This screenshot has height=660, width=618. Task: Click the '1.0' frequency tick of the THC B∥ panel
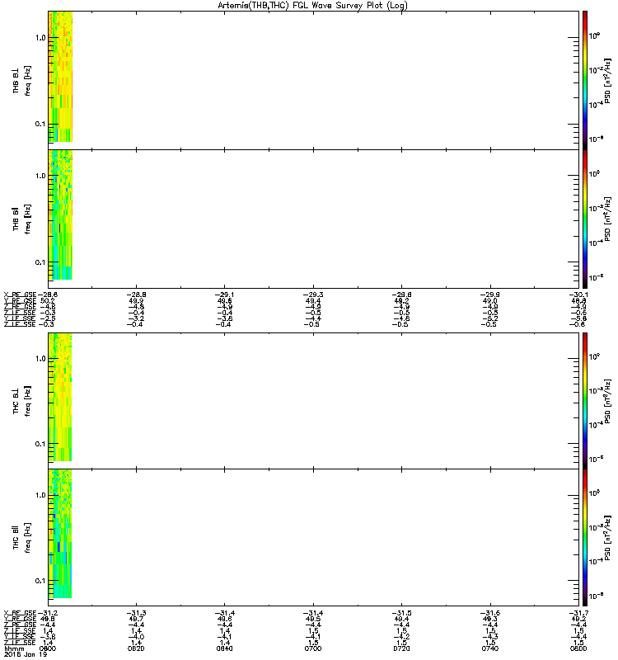[40, 495]
